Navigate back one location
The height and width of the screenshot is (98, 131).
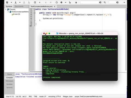point(46,2)
